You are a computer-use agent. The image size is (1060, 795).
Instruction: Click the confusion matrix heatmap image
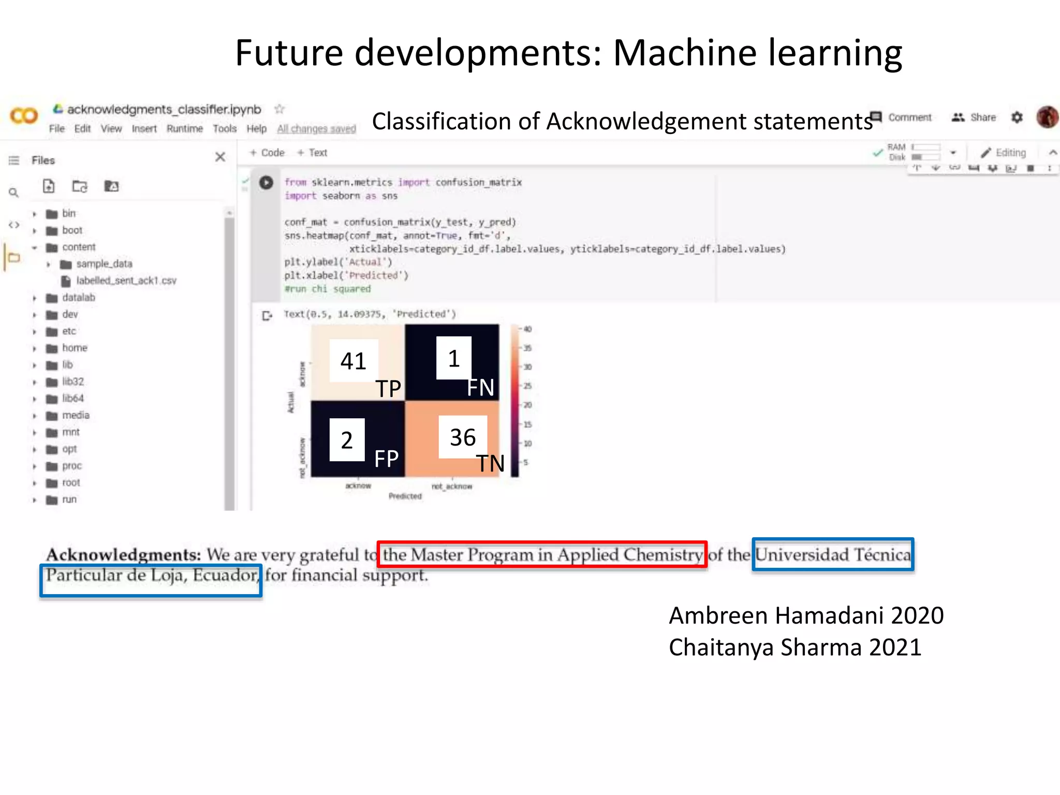405,401
